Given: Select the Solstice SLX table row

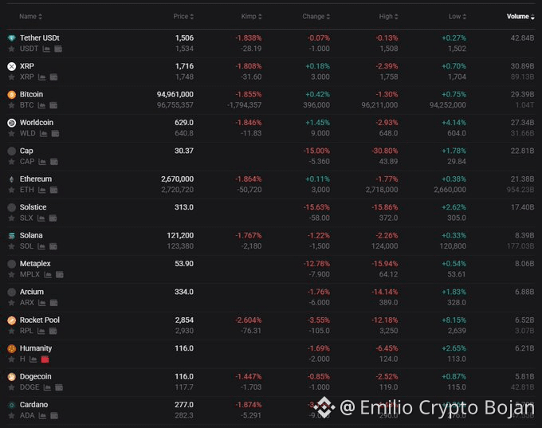Looking at the screenshot, I should point(271,213).
